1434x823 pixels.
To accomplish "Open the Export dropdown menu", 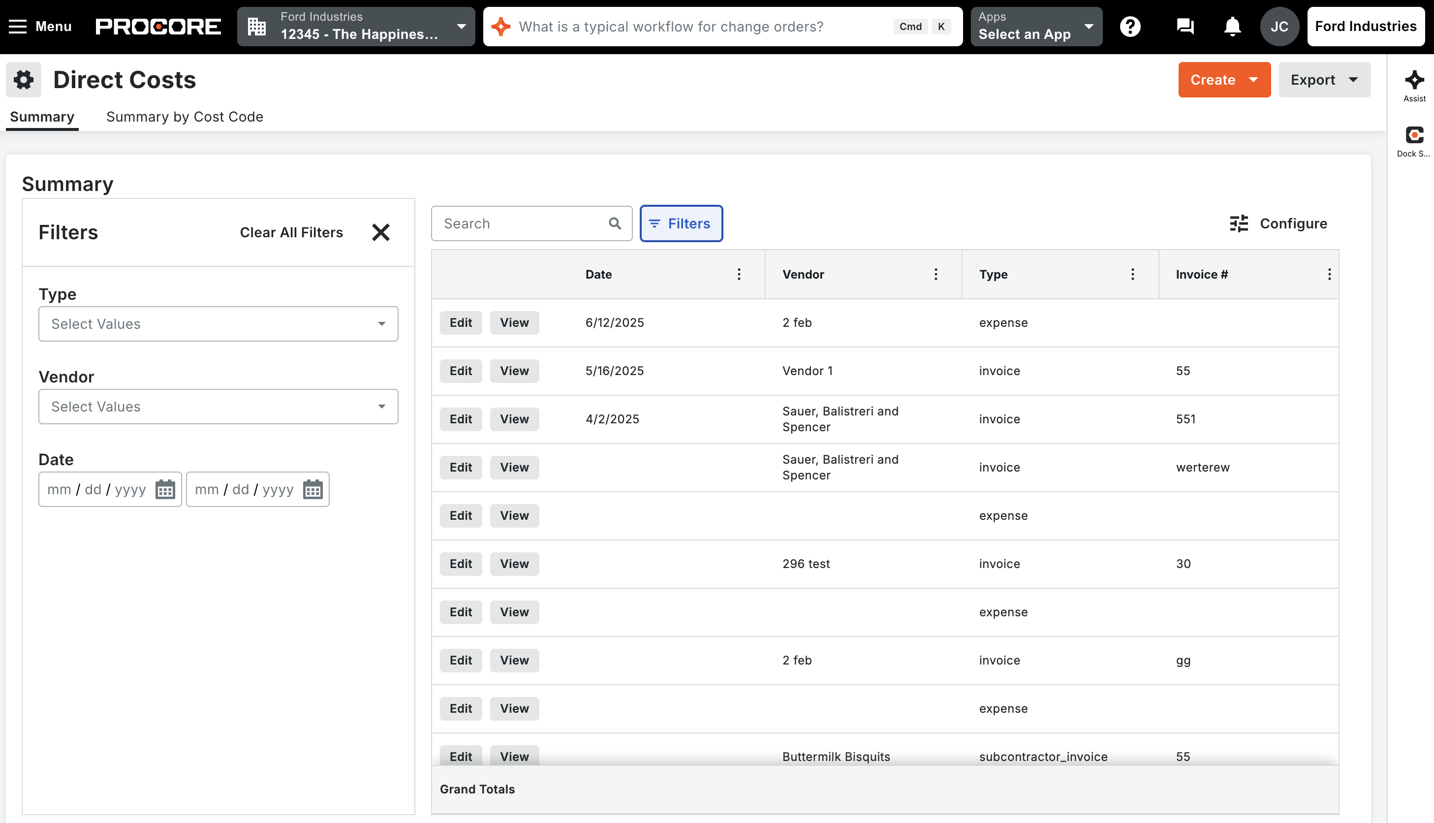I will (1324, 80).
